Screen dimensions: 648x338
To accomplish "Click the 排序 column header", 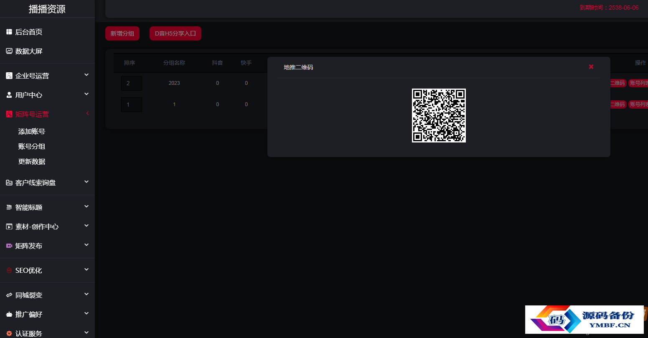I will point(130,63).
